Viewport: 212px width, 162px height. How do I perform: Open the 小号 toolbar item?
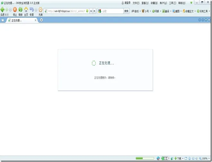pyautogui.click(x=145, y=11)
